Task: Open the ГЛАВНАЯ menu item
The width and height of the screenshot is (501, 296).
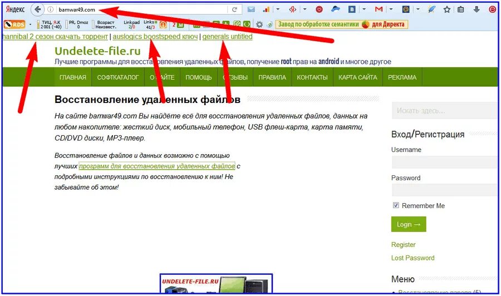Action: [x=73, y=77]
